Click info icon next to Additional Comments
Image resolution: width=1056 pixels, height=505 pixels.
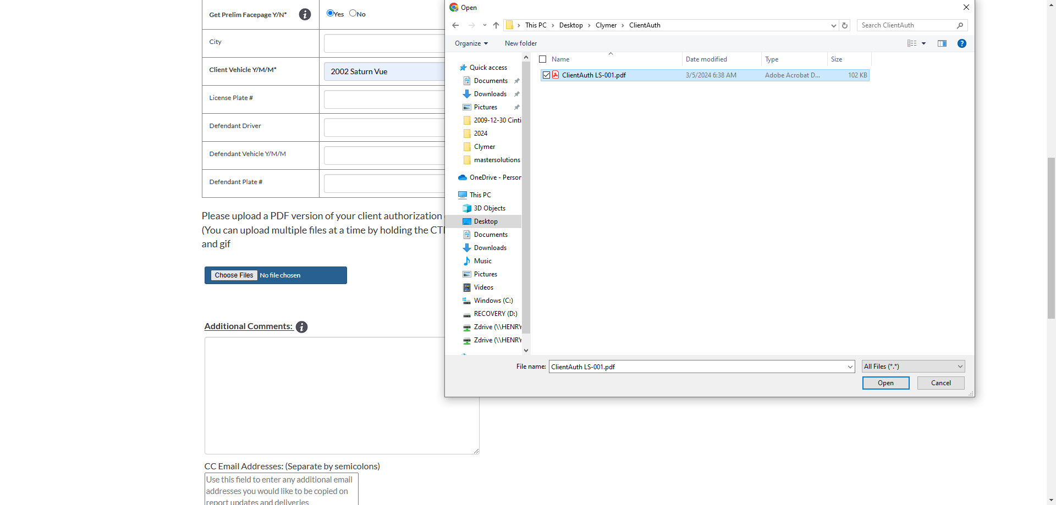click(301, 327)
